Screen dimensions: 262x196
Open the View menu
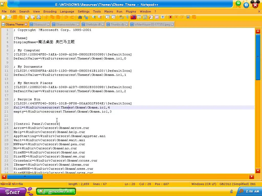pos(36,11)
